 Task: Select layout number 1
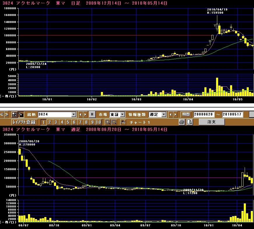(x=43, y=122)
